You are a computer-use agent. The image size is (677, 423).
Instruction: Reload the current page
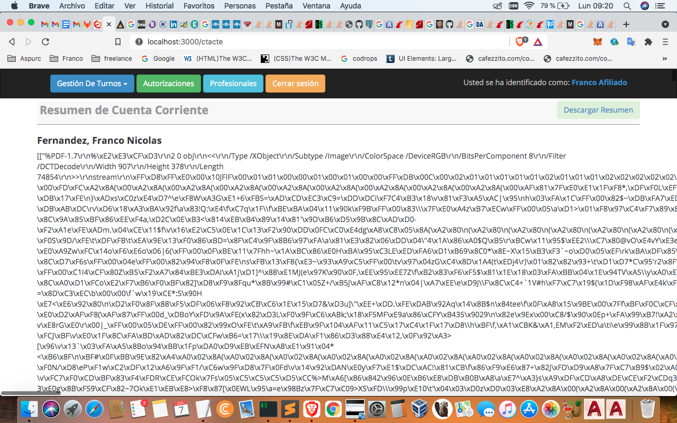point(45,42)
